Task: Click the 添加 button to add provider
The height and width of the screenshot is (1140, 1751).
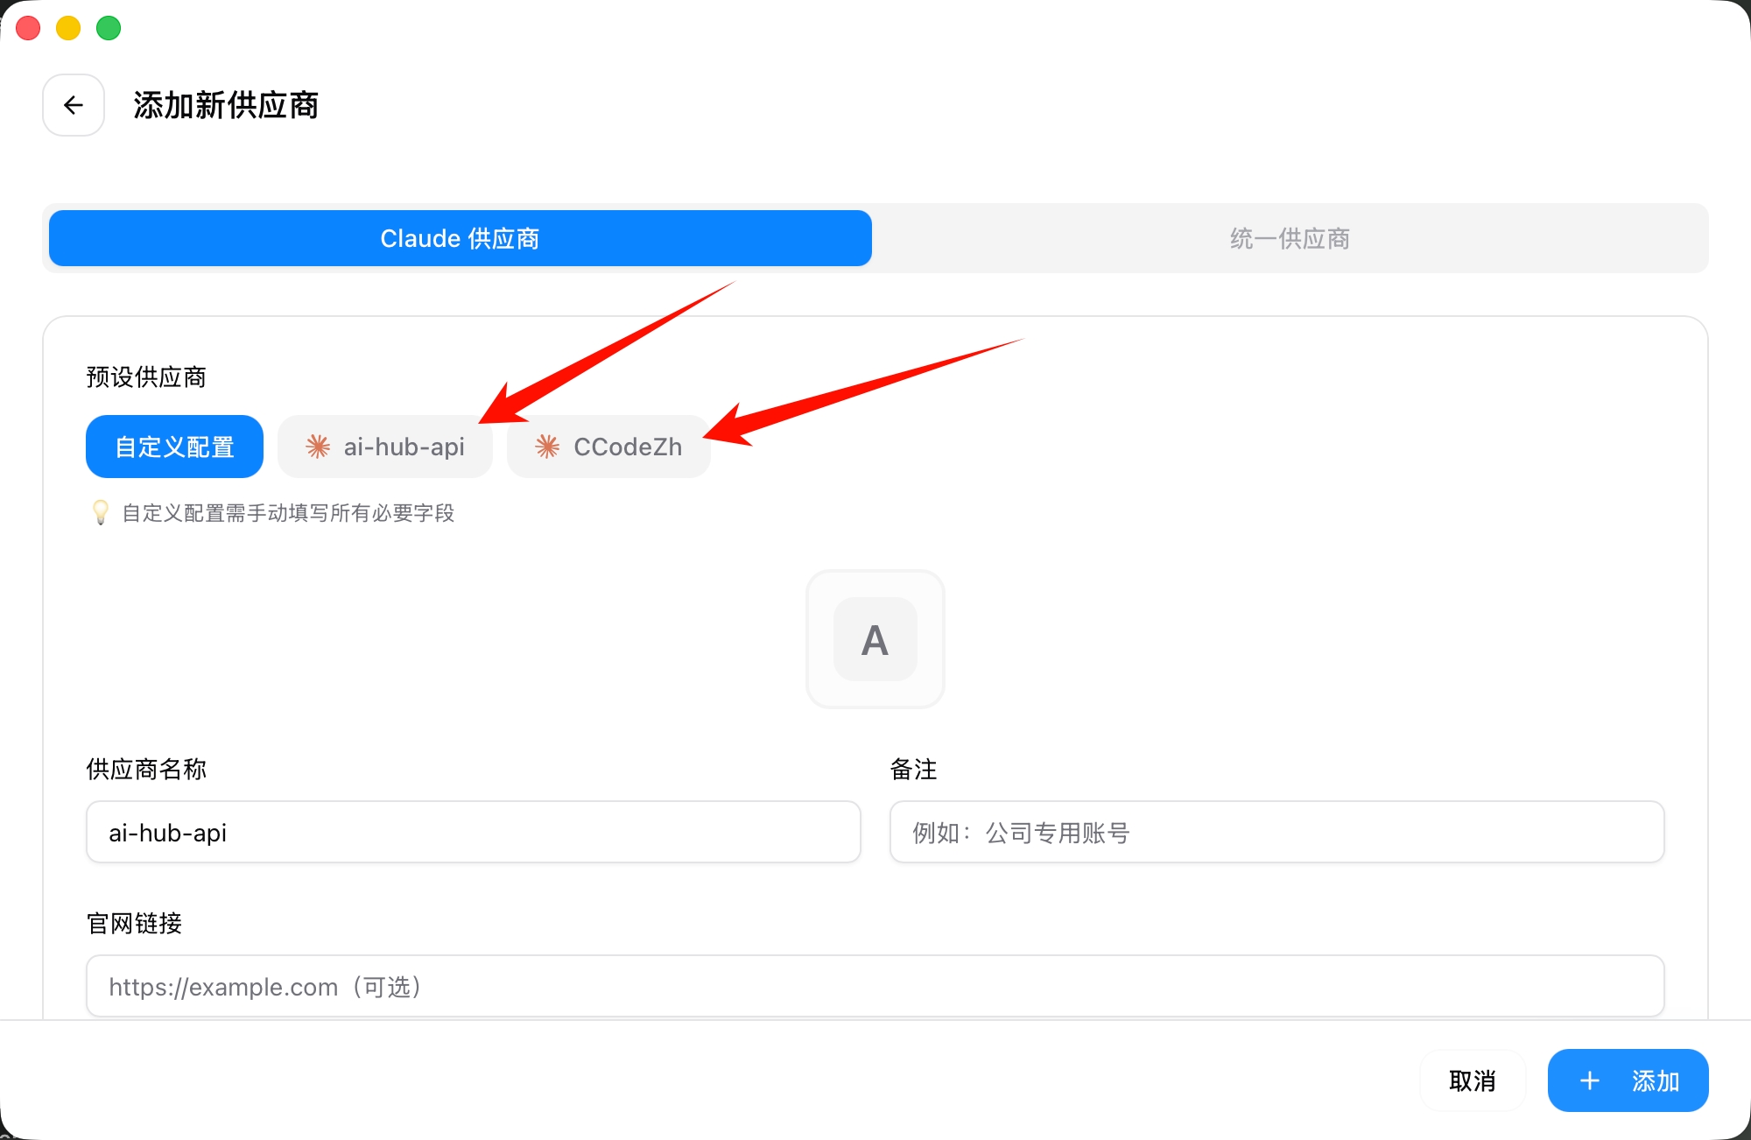Action: pos(1627,1080)
